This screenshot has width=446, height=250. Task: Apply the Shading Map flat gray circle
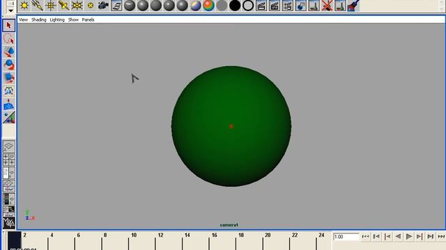coord(222,6)
